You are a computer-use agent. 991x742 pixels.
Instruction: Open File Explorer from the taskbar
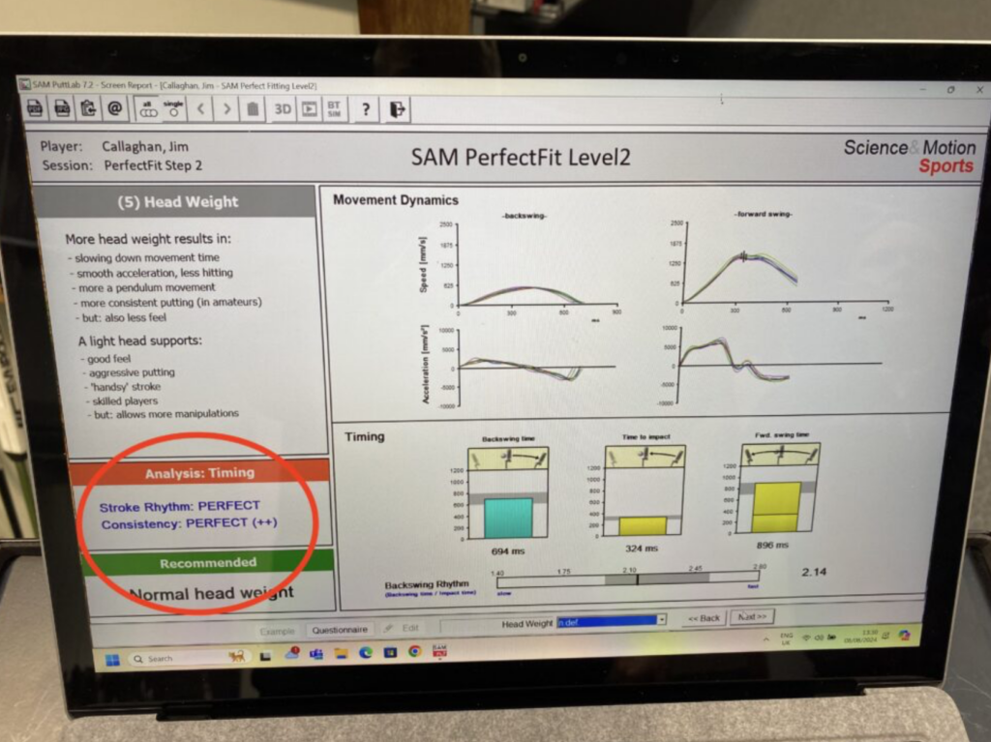(342, 654)
